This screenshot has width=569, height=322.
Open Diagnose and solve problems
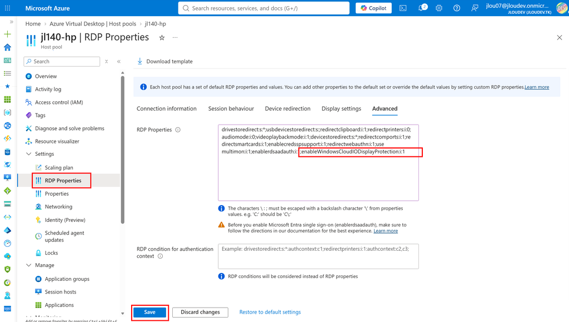click(69, 128)
